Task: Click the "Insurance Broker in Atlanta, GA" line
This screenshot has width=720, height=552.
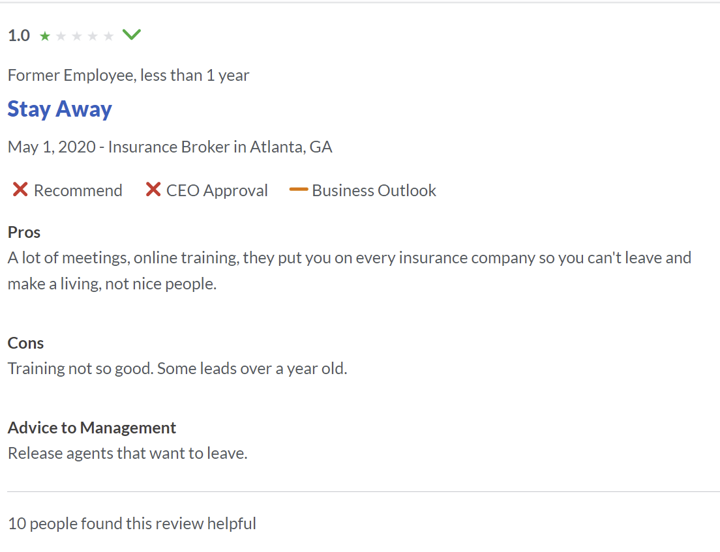Action: pyautogui.click(x=220, y=147)
